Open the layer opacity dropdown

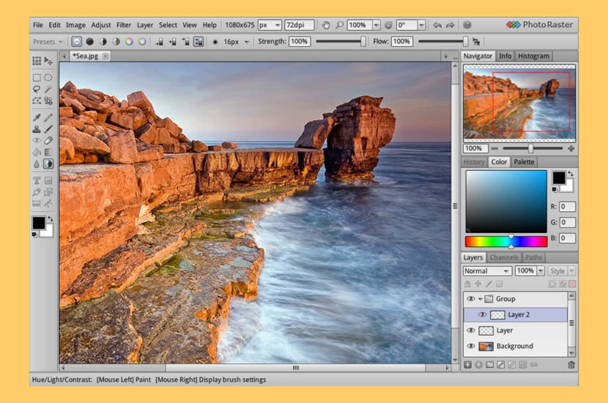[541, 271]
